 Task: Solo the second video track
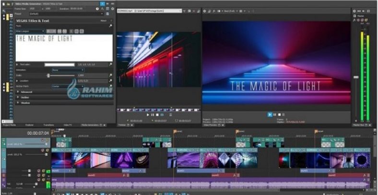point(47,151)
